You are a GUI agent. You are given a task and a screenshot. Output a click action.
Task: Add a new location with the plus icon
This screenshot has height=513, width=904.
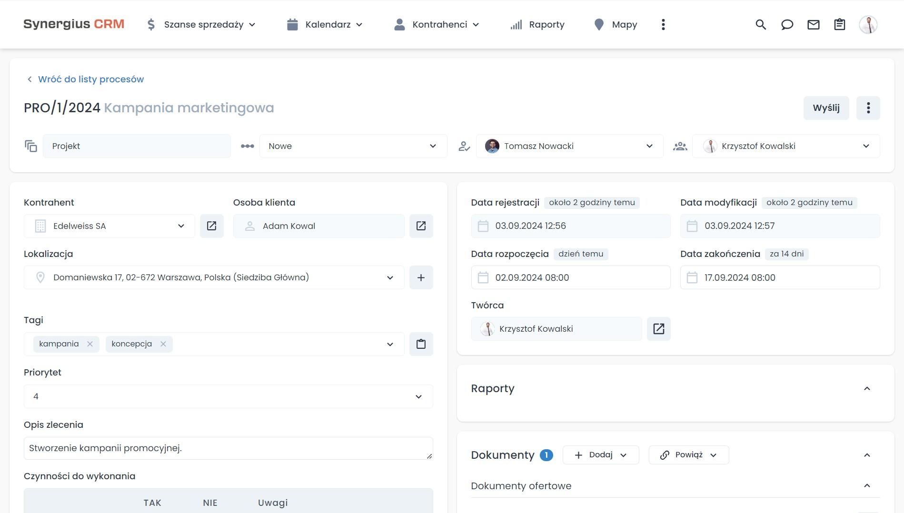[x=421, y=277]
